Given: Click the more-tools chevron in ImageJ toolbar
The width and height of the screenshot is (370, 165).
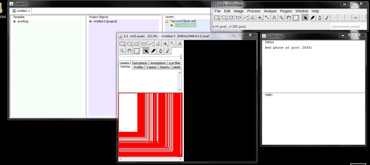Looking at the screenshot, I should point(355,18).
